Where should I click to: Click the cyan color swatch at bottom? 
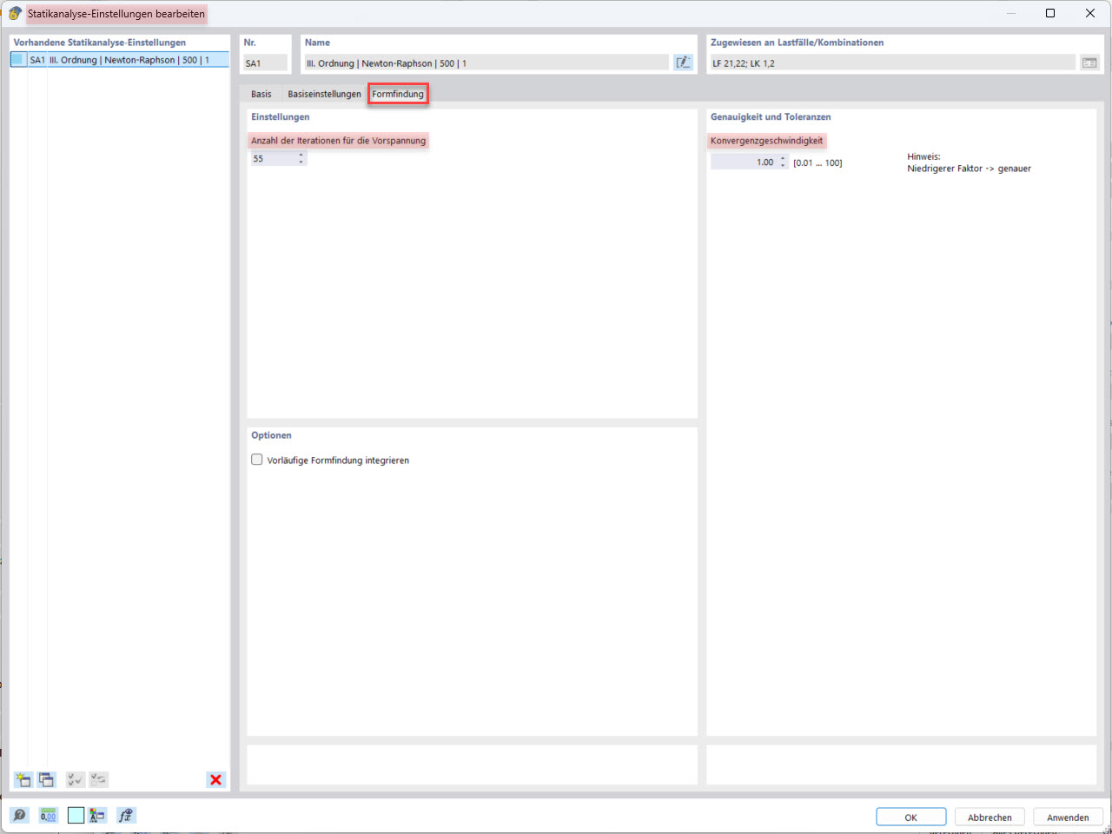click(76, 815)
